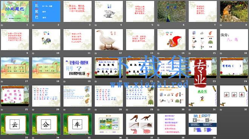Select slide 35 showing character 车
The width and height of the screenshot is (249, 139).
coord(77,124)
